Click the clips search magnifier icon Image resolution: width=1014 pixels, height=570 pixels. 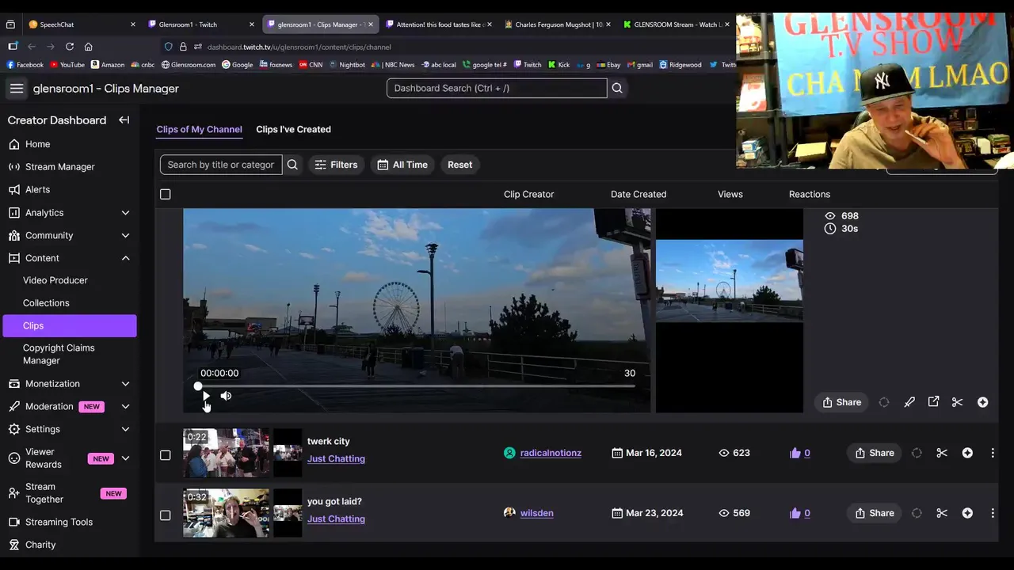tap(292, 165)
